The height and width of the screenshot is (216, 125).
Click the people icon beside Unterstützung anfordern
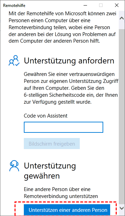(x=14, y=60)
